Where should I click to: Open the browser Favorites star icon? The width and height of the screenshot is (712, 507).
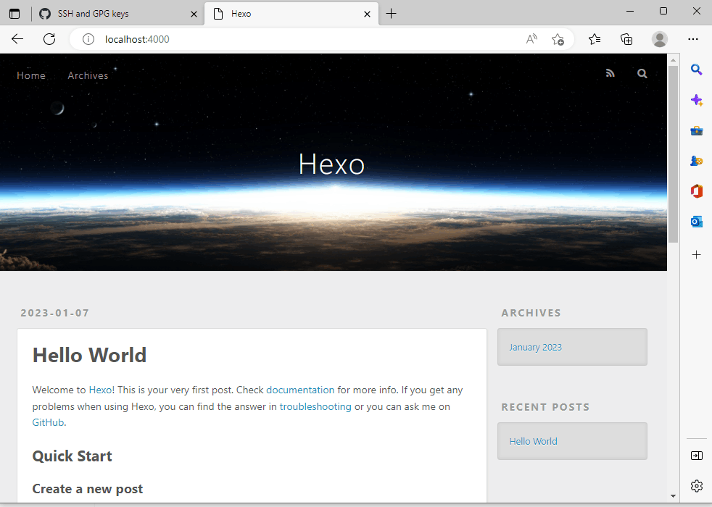click(x=595, y=39)
